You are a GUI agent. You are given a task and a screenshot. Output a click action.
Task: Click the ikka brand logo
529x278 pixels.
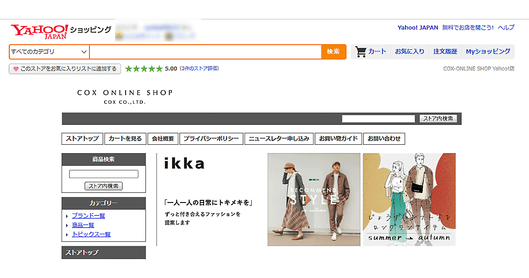click(184, 164)
